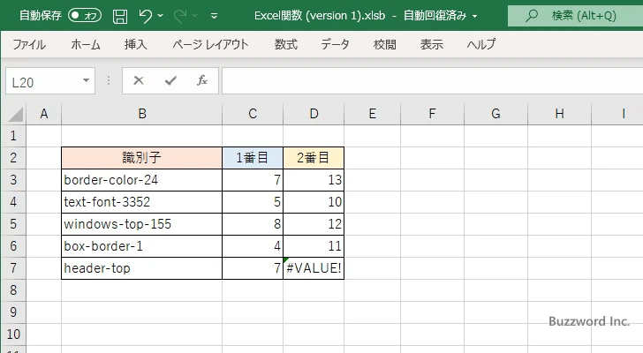Select row 7 header
Image resolution: width=643 pixels, height=353 pixels.
coord(13,268)
